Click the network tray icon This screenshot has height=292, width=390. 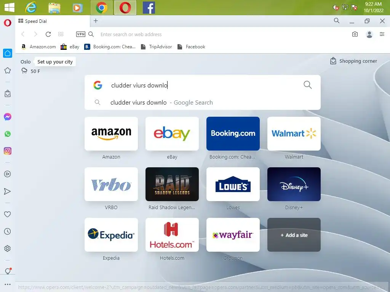(x=345, y=7)
